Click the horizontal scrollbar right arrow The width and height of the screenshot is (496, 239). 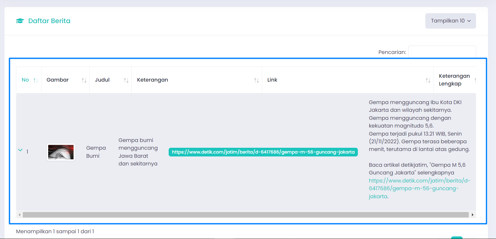[473, 215]
